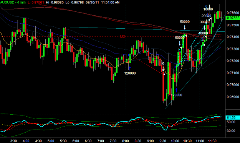Click the 5:30 time axis label

(x=63, y=141)
